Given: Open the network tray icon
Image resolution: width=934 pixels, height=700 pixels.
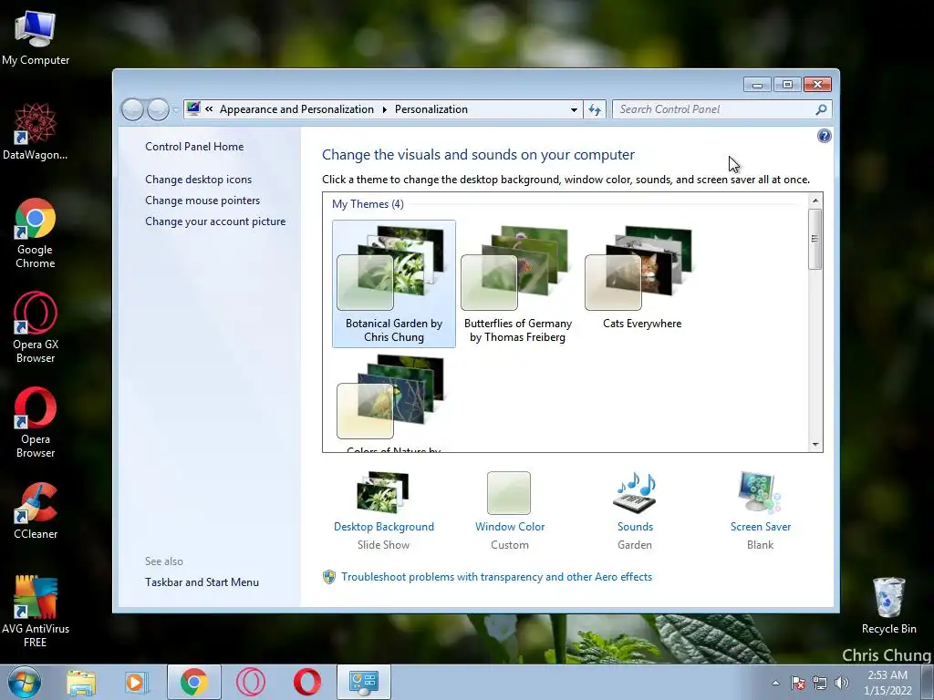Looking at the screenshot, I should click(x=820, y=683).
